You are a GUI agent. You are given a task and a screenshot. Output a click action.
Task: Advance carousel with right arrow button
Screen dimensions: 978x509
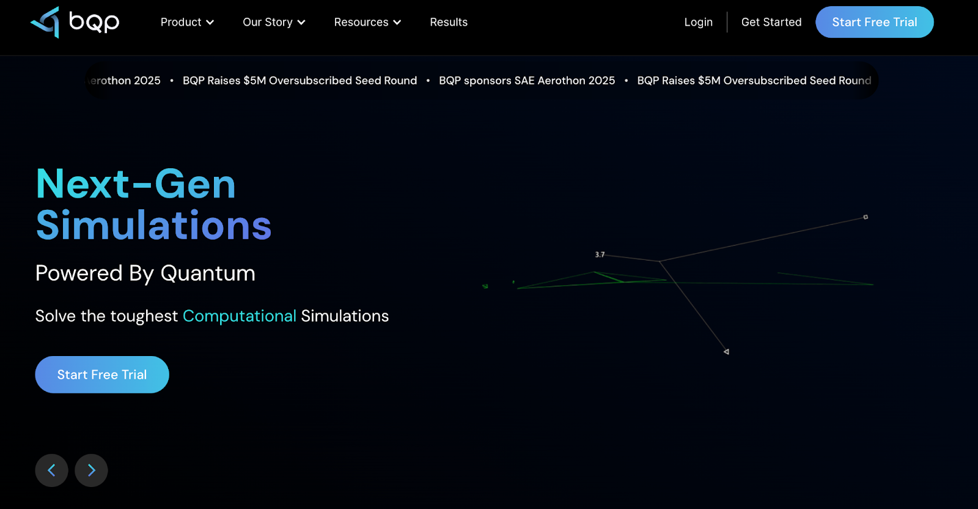coord(91,470)
